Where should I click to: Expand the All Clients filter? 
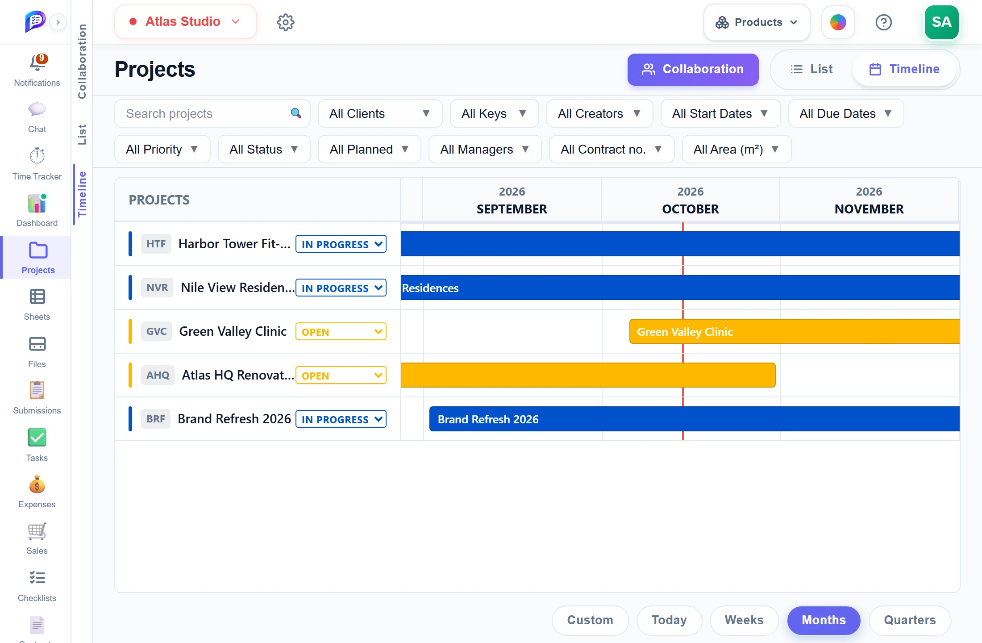tap(380, 113)
